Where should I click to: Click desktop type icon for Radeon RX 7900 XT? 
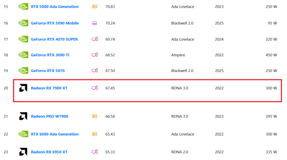(95, 88)
